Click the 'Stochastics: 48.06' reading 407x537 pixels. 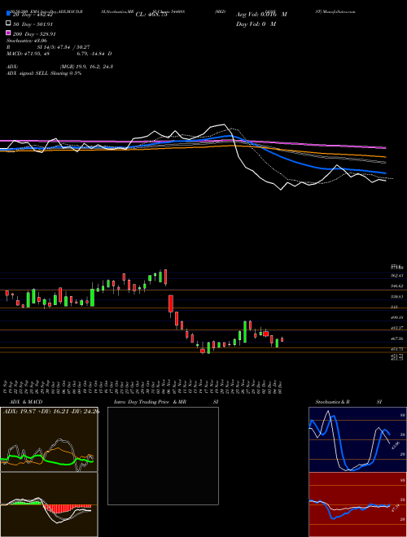click(27, 41)
